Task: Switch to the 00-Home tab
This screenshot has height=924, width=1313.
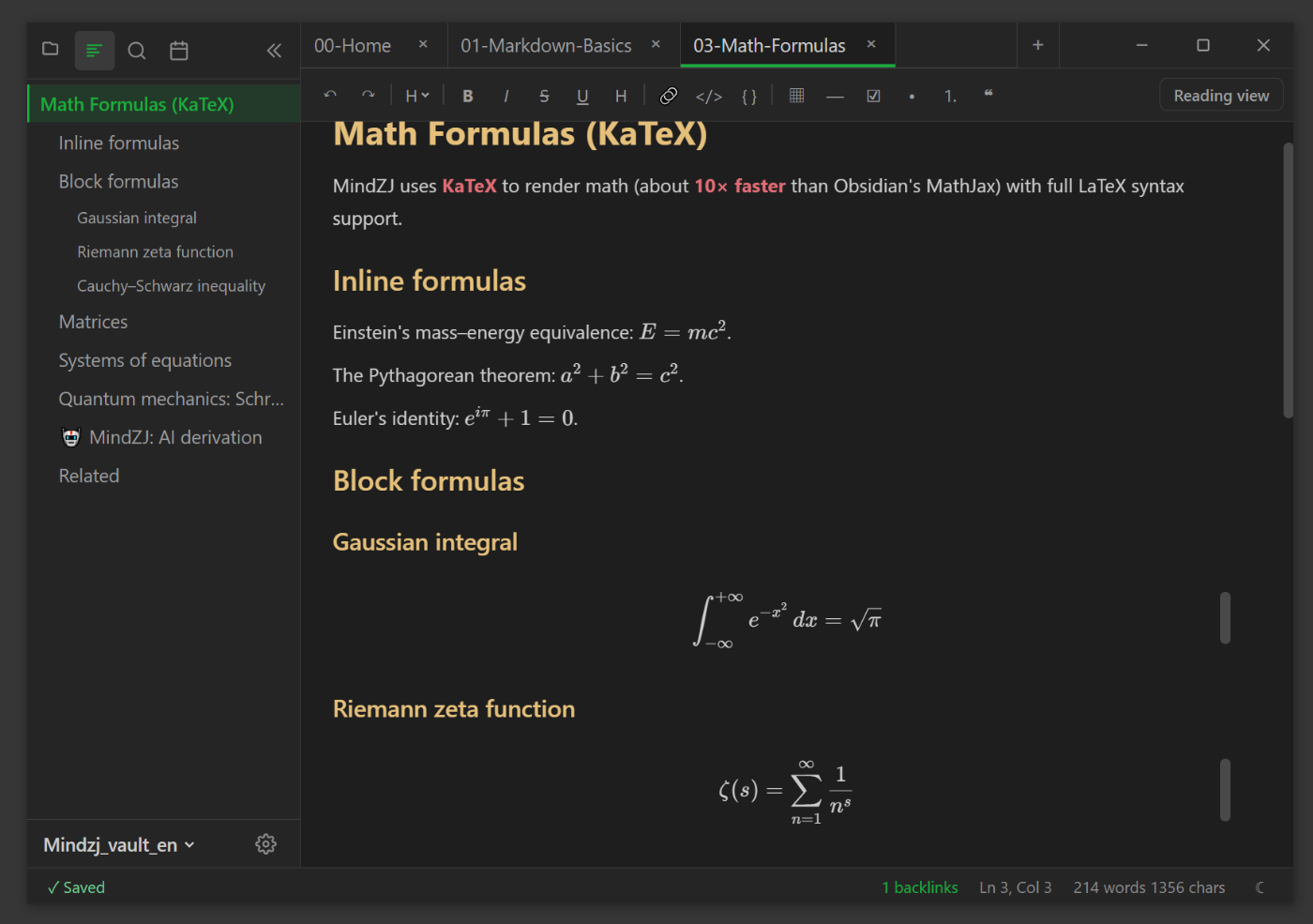Action: click(353, 46)
